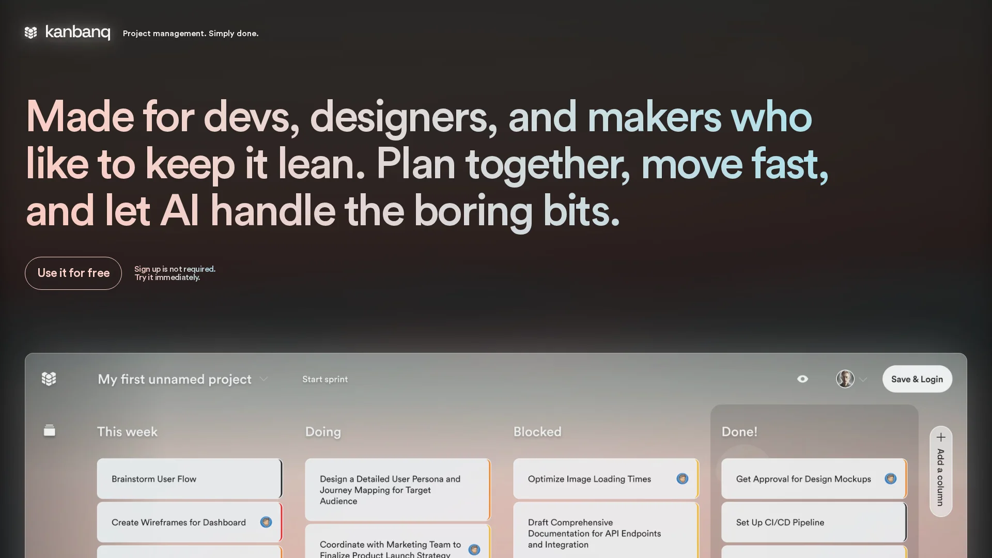Click the Add a column vertical button
The width and height of the screenshot is (992, 558).
940,477
